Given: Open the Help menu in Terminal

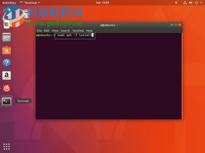Looking at the screenshot, I should tap(89, 31).
